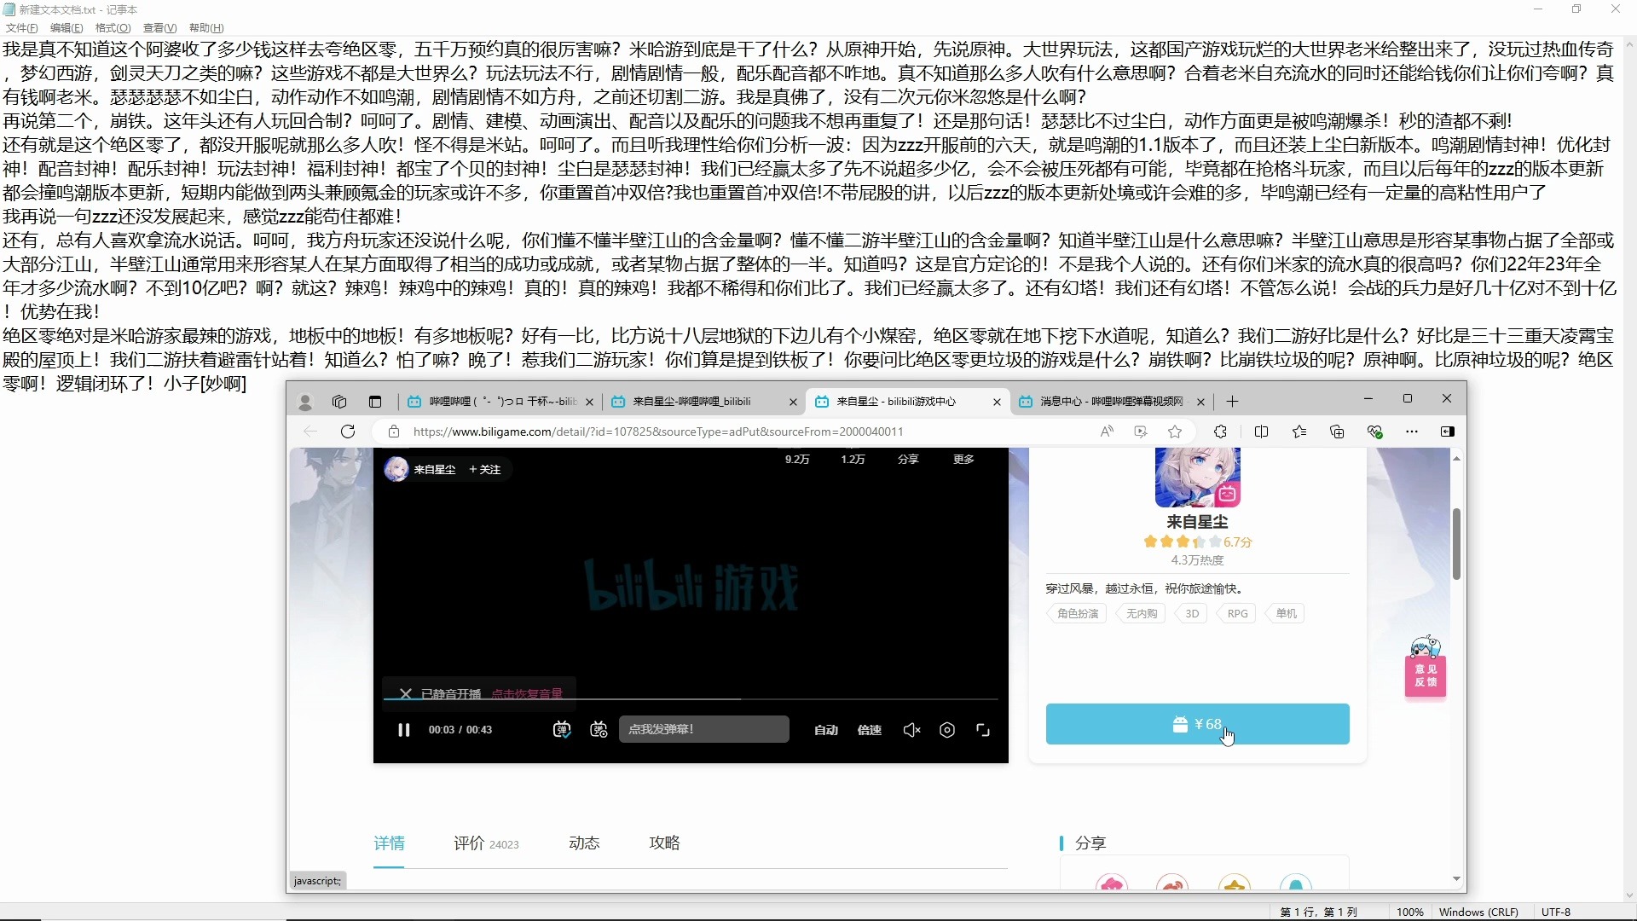1637x921 pixels.
Task: Click the biligame URL address bar
Action: 657,432
